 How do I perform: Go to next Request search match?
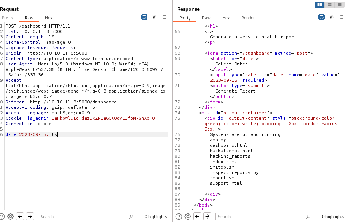(30, 217)
